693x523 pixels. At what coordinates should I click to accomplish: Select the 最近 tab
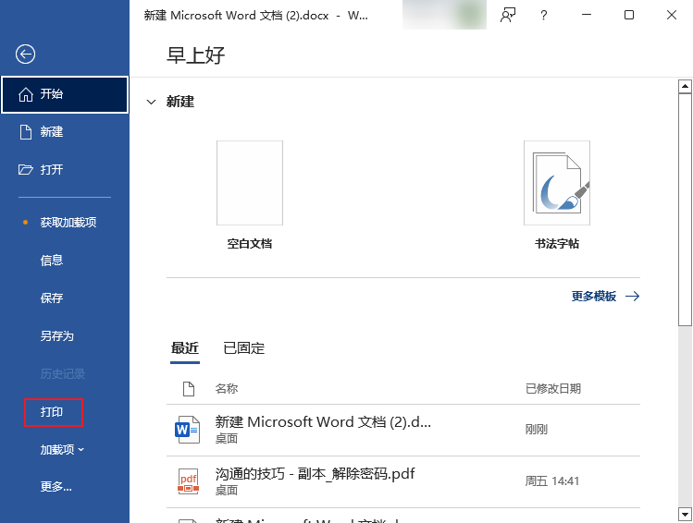[185, 348]
